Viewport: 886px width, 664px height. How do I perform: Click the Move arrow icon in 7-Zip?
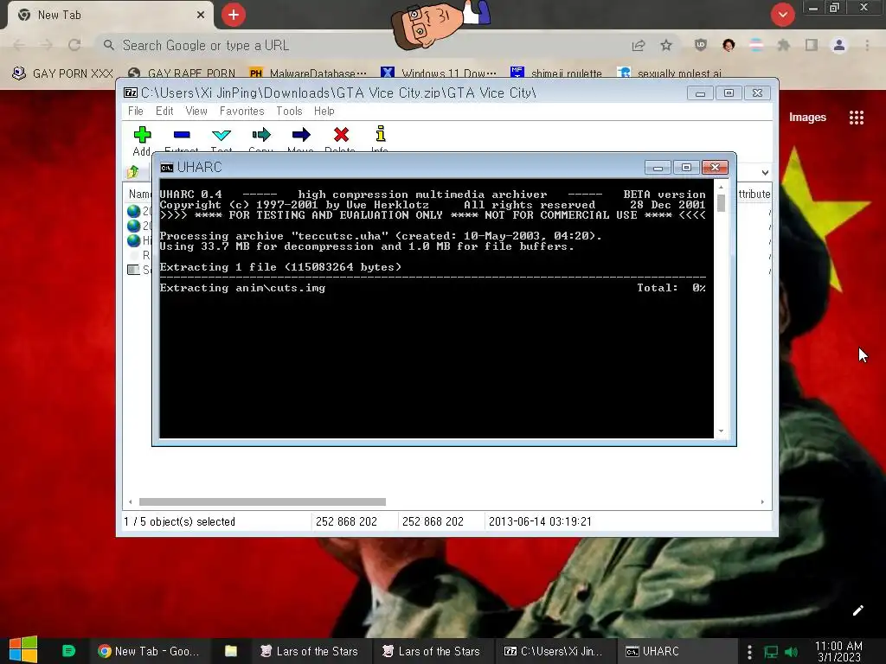[300, 134]
